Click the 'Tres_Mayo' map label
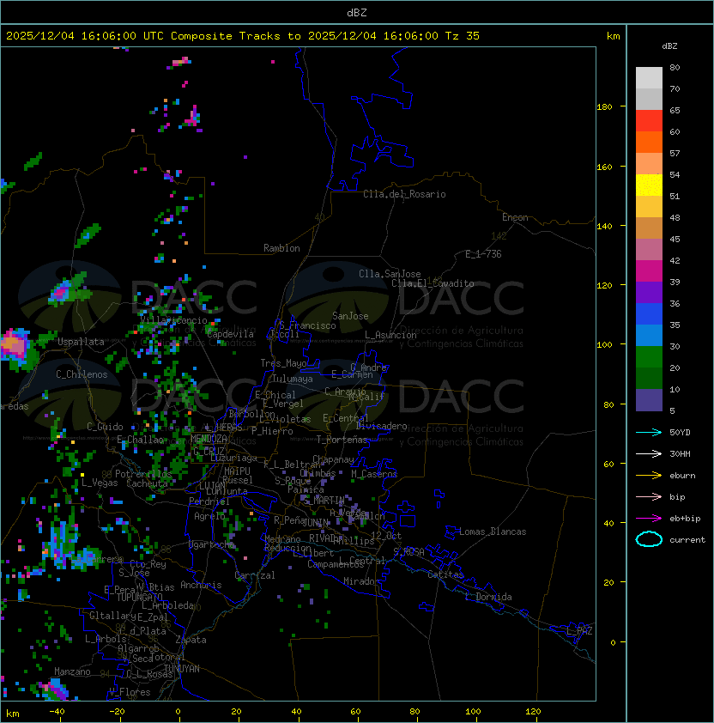714x723 pixels. 283,363
